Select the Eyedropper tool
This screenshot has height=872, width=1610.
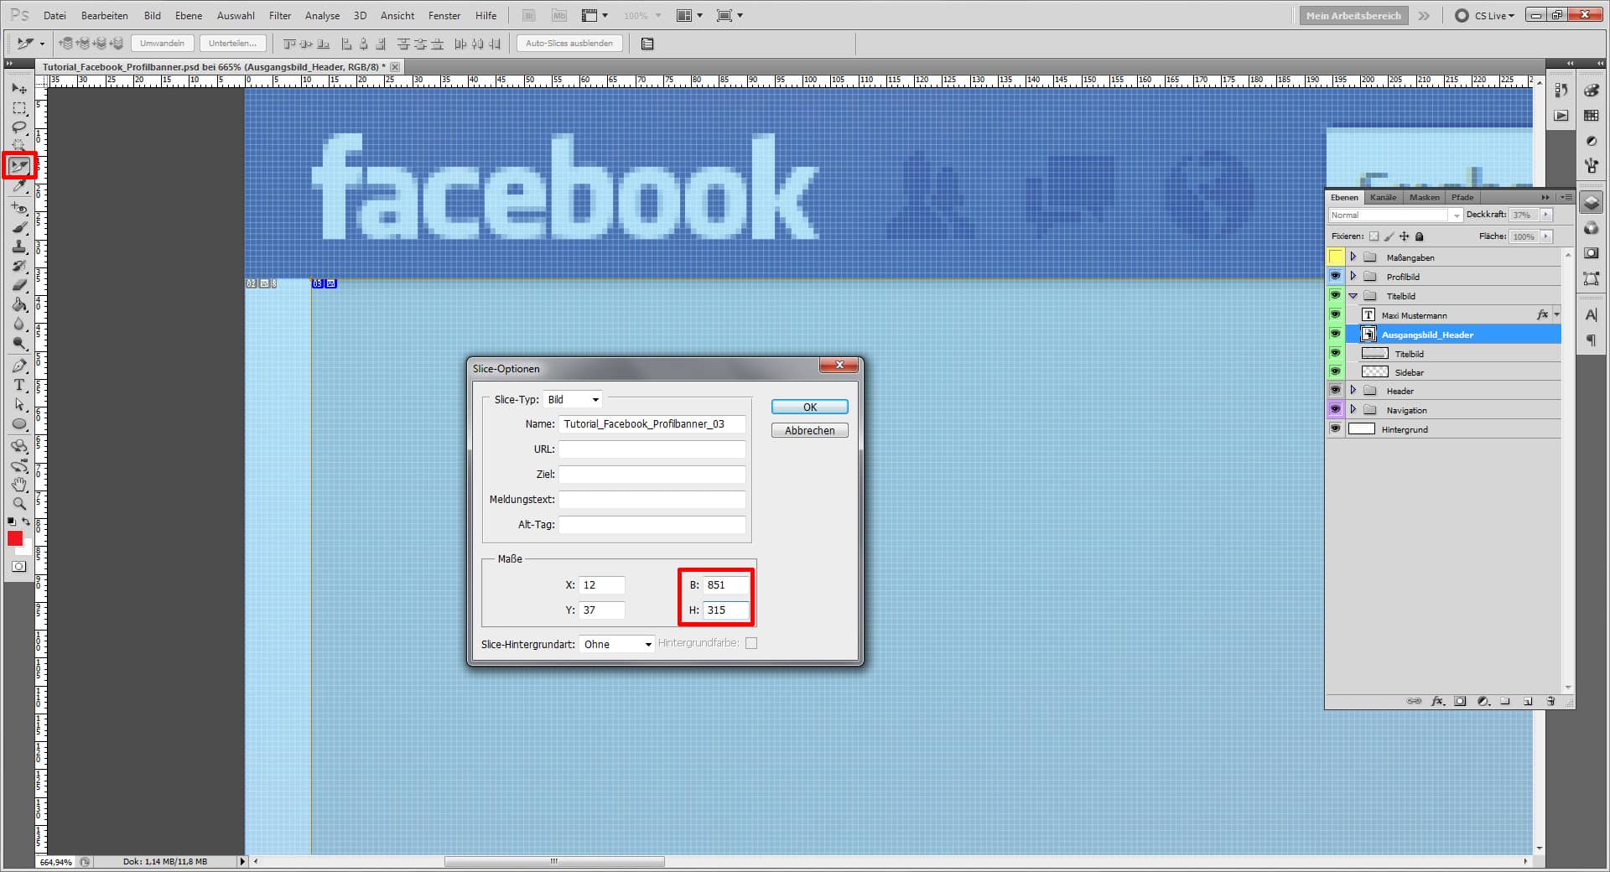pos(19,187)
